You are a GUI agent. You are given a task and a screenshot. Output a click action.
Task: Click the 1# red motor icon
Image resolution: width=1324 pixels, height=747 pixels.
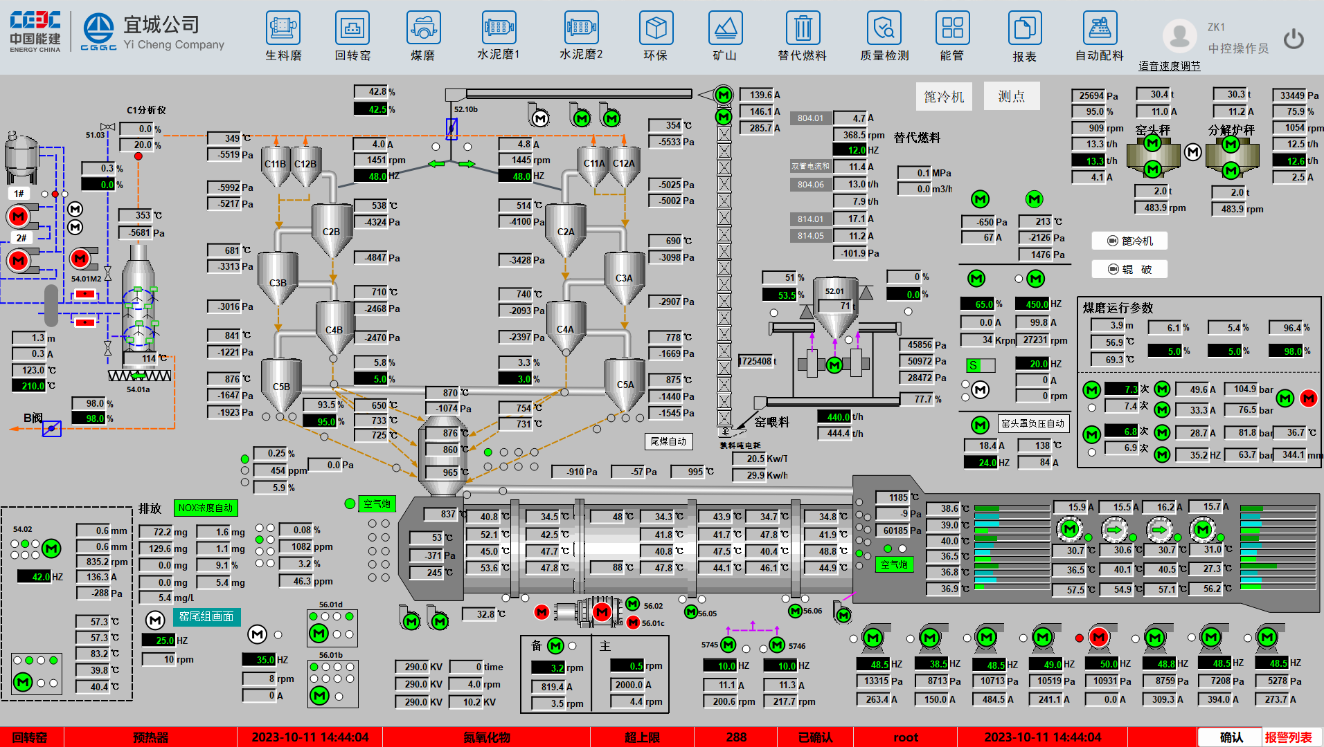pos(19,216)
